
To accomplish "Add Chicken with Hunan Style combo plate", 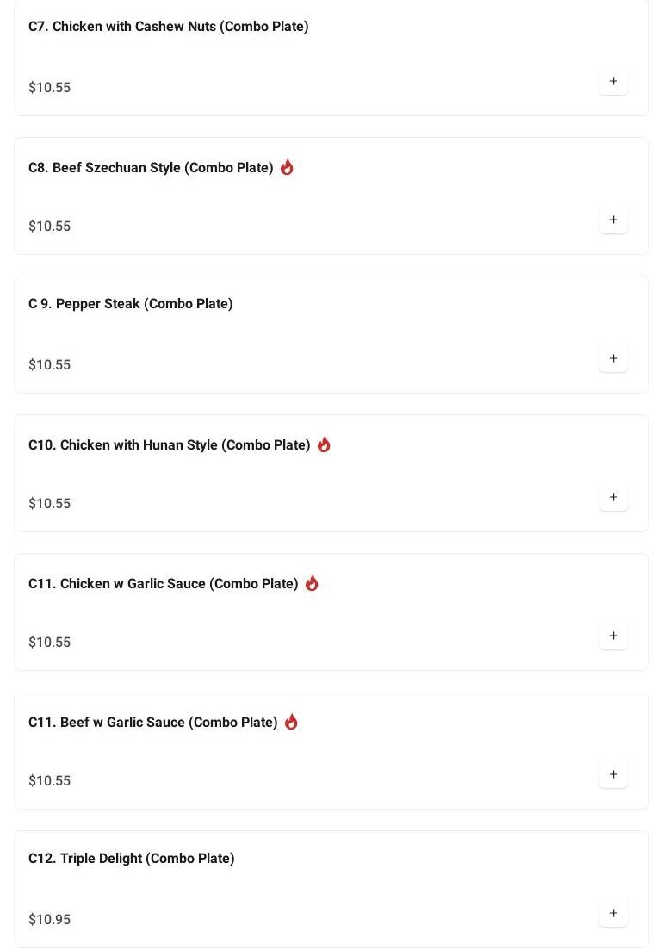I will [x=613, y=497].
